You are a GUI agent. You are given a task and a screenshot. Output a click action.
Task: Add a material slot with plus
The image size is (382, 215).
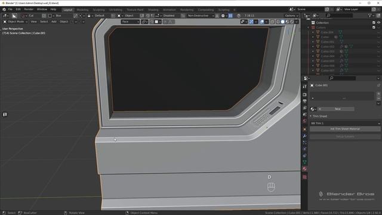click(x=378, y=94)
